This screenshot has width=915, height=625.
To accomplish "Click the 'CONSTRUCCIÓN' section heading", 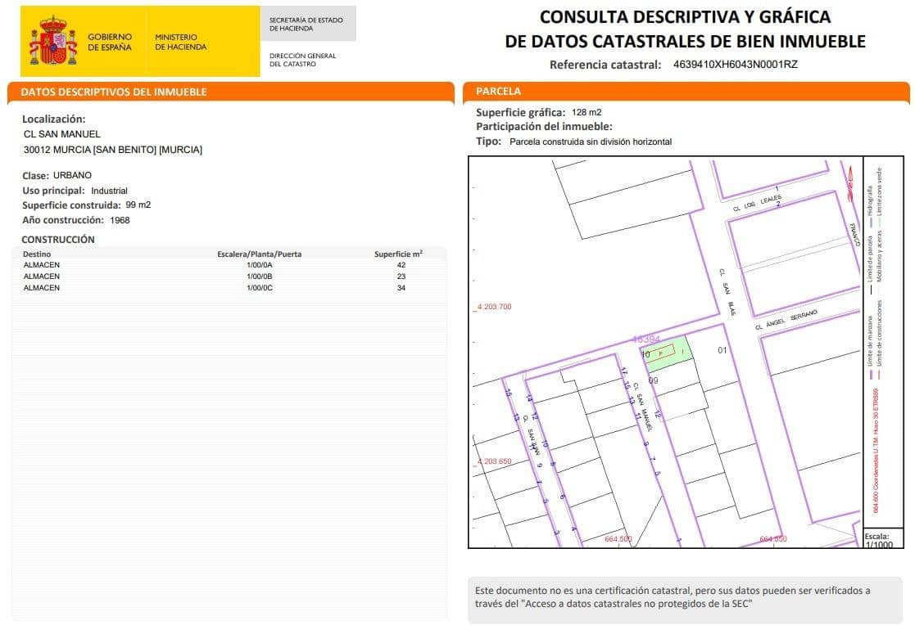I will click(58, 240).
